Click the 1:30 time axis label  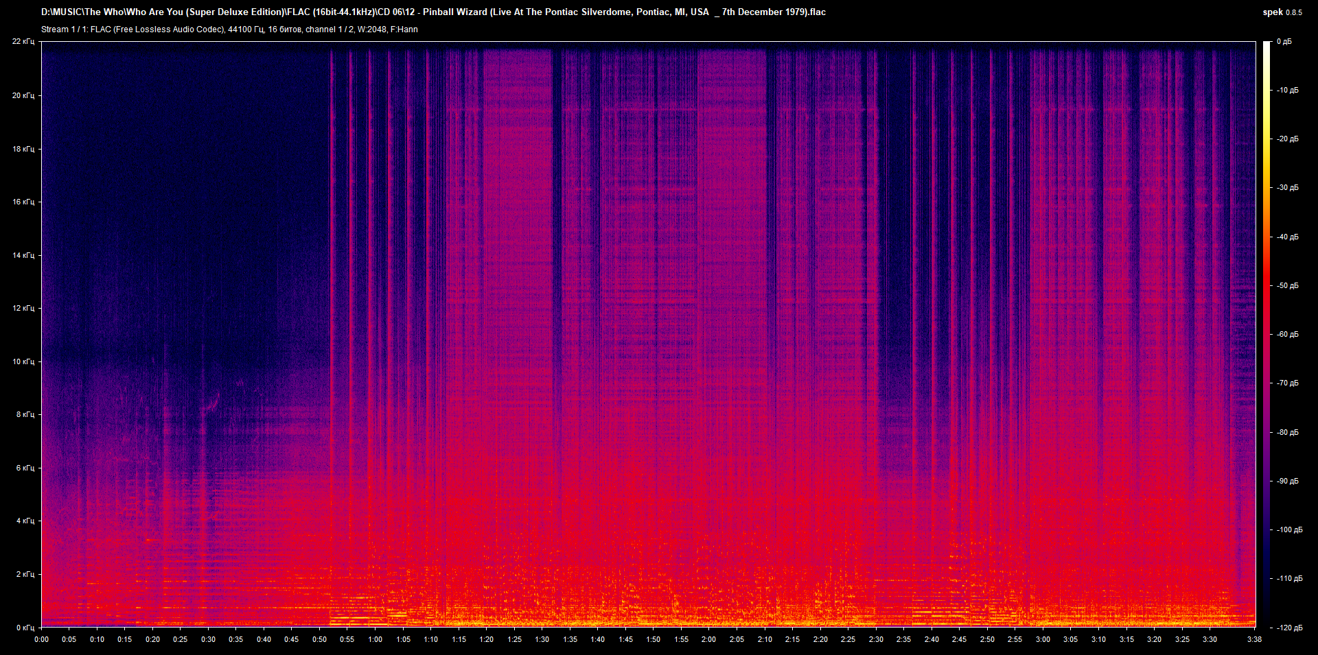pos(542,639)
